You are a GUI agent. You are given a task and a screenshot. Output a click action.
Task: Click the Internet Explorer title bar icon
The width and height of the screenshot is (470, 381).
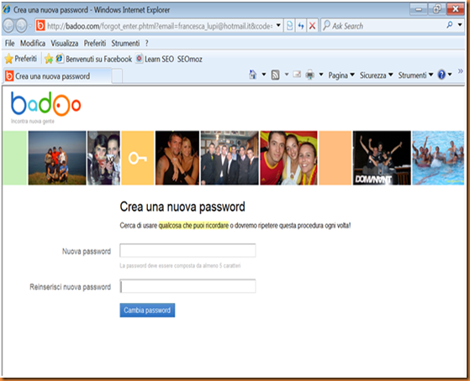pos(7,9)
